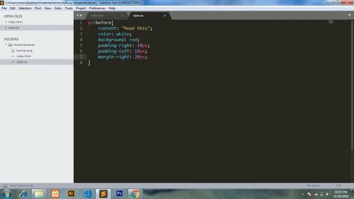Click the timeentertainer folder icon
This screenshot has height=199, width=354.
pyautogui.click(x=11, y=45)
